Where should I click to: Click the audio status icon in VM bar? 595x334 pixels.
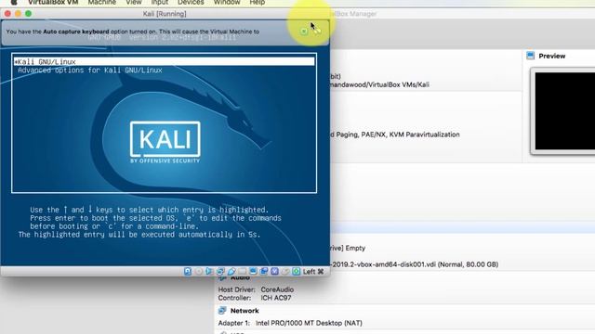click(209, 272)
